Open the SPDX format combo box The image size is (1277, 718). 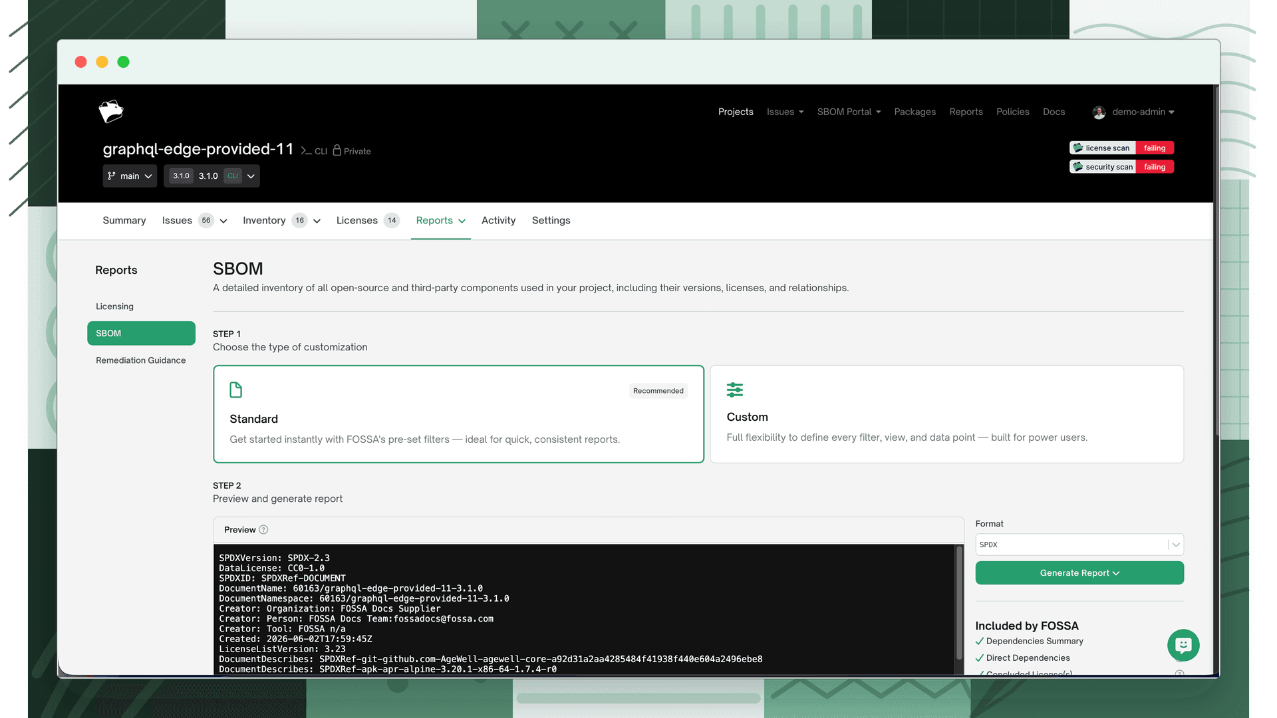coord(1079,544)
